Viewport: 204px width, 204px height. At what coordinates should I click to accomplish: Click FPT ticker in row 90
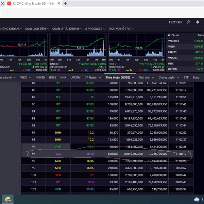(58, 104)
